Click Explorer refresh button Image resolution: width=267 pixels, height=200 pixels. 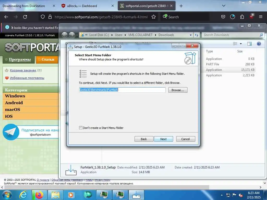(x=197, y=35)
